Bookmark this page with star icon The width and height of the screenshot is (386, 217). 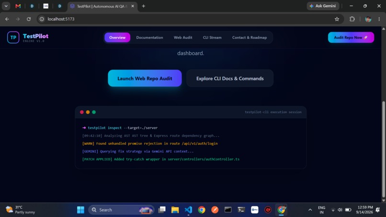pos(337,19)
